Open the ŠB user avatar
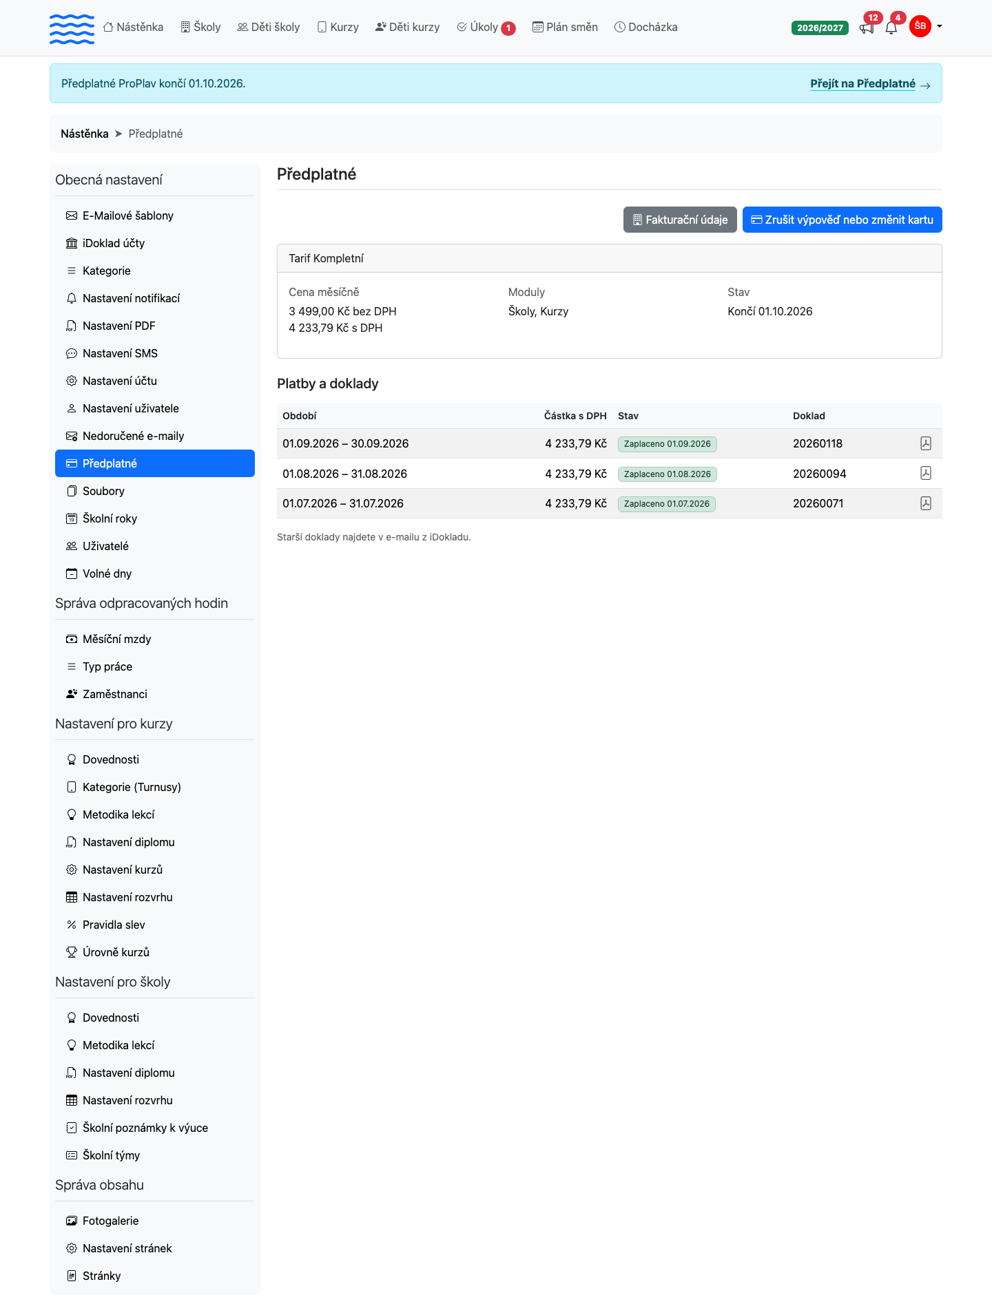This screenshot has width=992, height=1306. pos(920,26)
